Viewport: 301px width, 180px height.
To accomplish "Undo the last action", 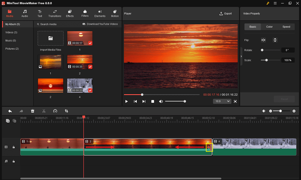I will 10,111.
